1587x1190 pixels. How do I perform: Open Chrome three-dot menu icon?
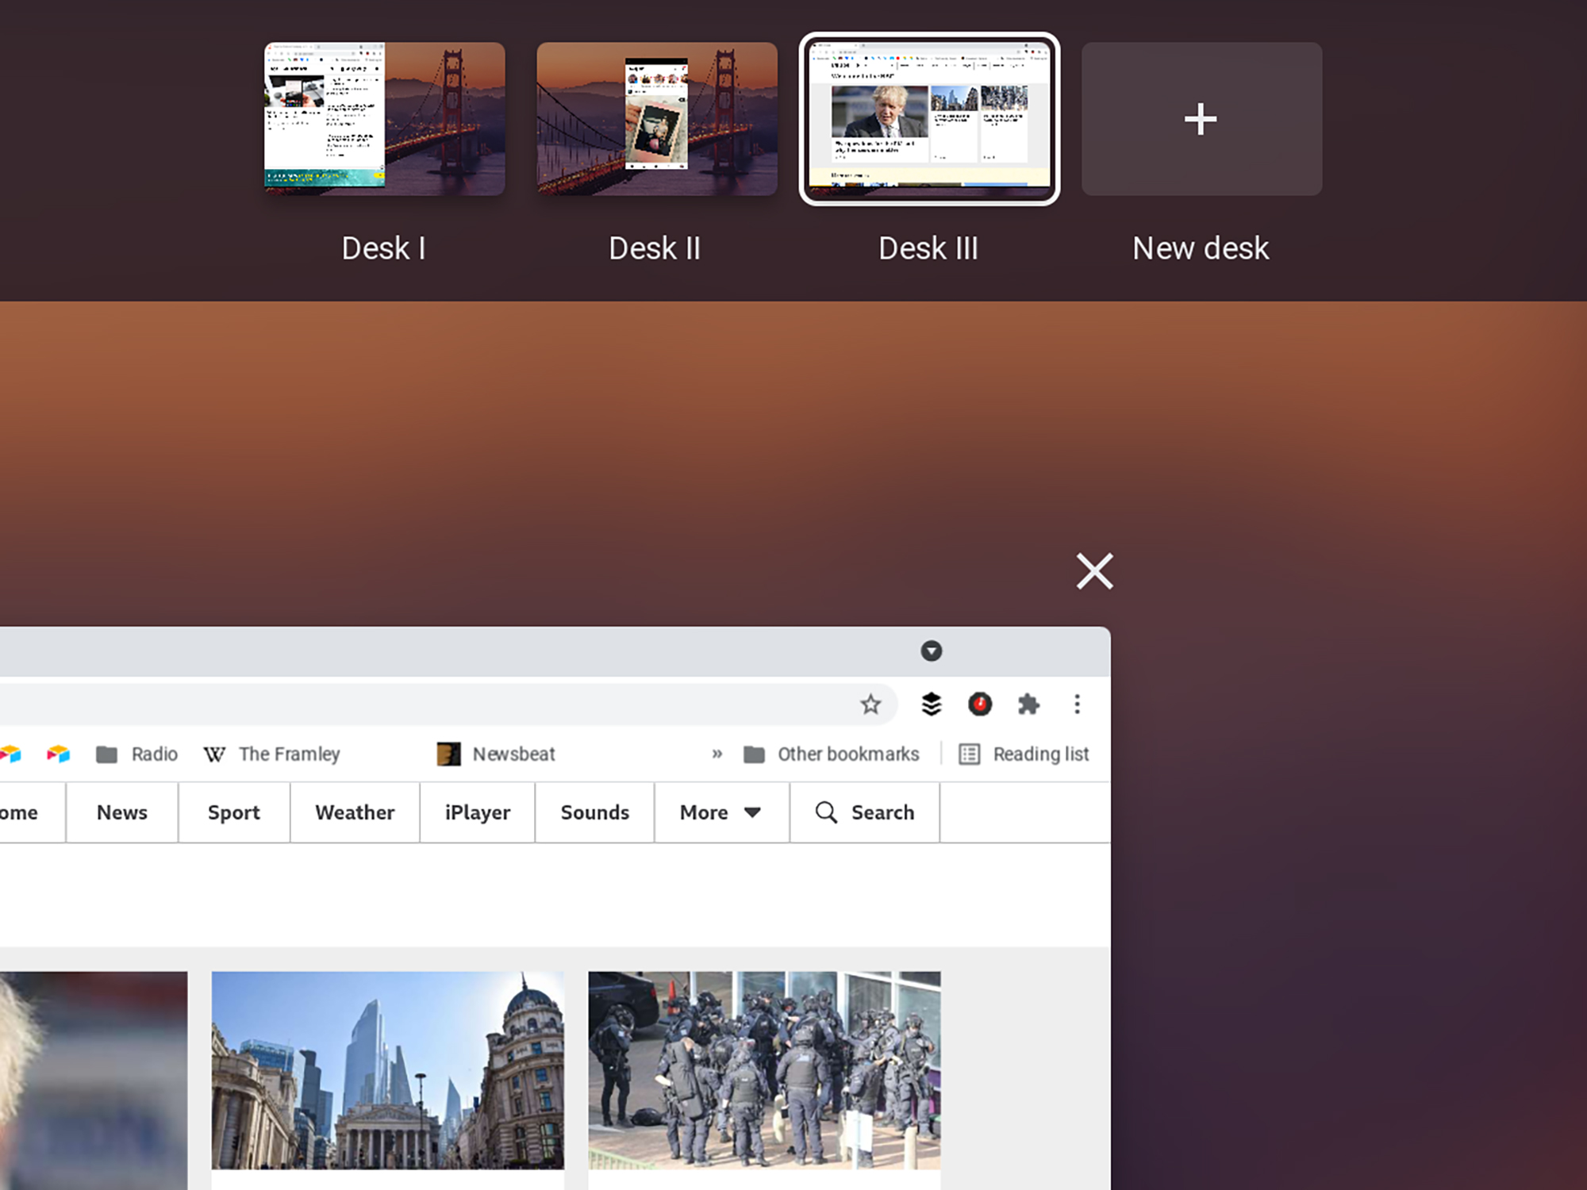1077,704
